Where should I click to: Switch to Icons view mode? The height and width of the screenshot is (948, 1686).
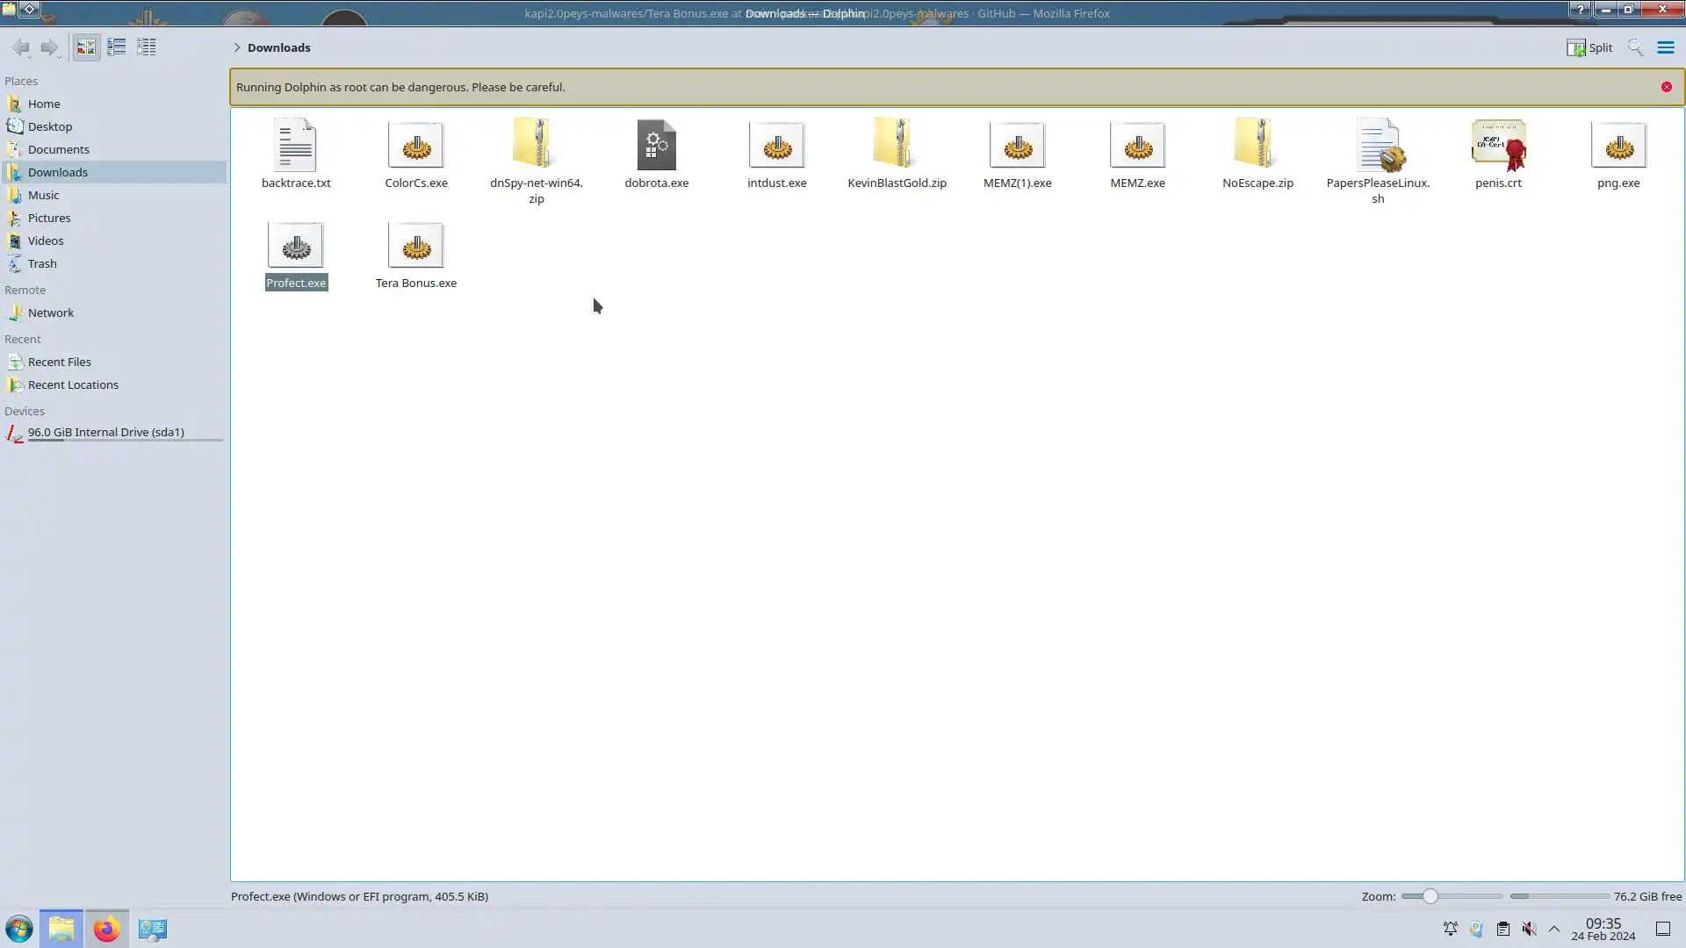(86, 47)
